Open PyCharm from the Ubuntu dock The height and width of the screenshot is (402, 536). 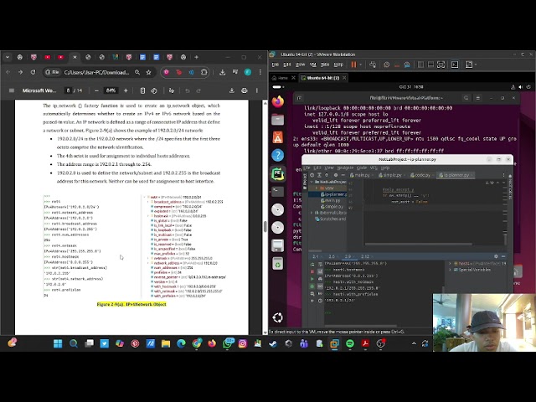pos(277,173)
